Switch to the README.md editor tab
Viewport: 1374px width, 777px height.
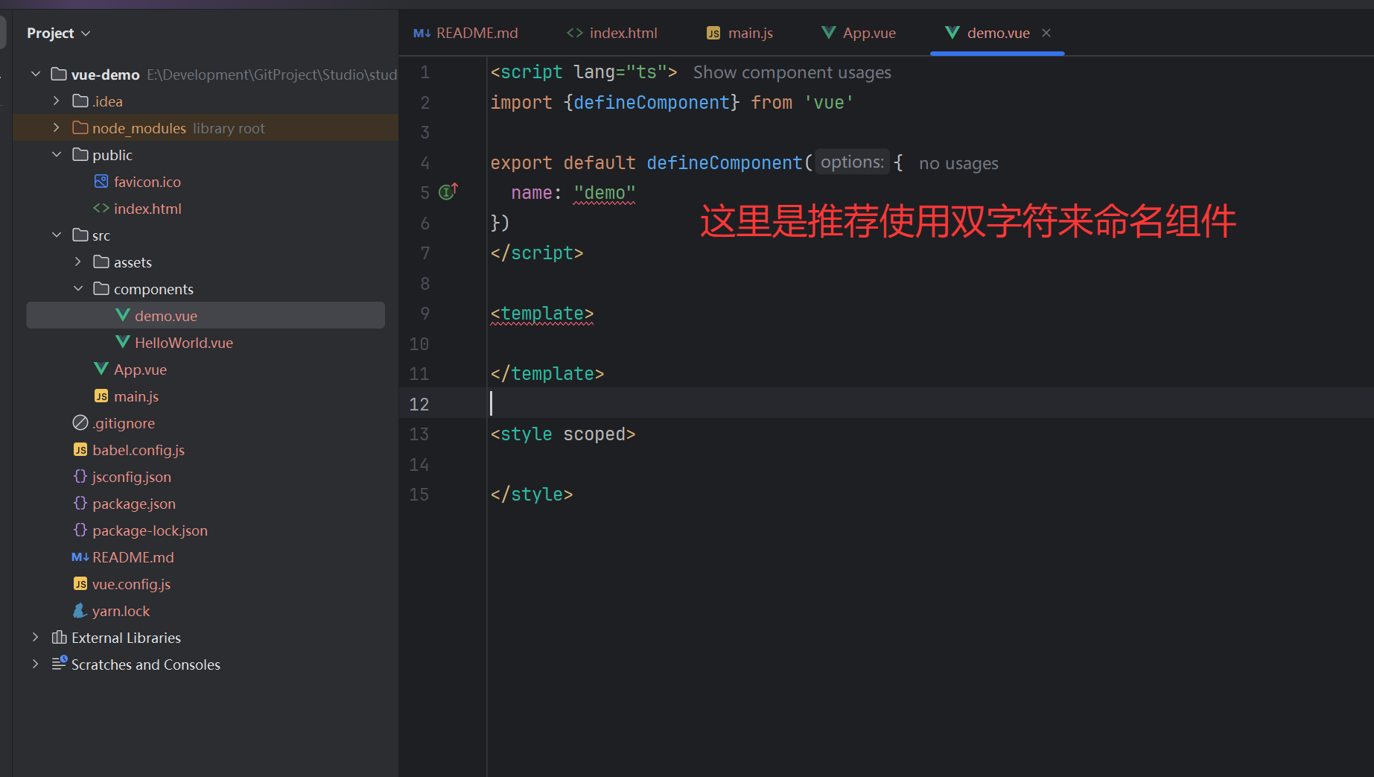pos(465,33)
